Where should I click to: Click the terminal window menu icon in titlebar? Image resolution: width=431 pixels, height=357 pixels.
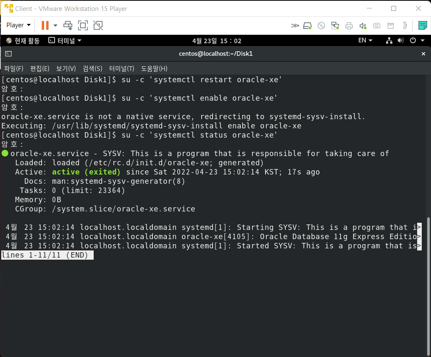click(x=8, y=54)
